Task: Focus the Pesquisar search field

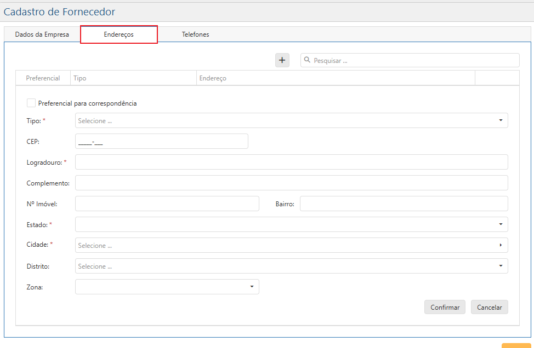Action: pos(414,60)
